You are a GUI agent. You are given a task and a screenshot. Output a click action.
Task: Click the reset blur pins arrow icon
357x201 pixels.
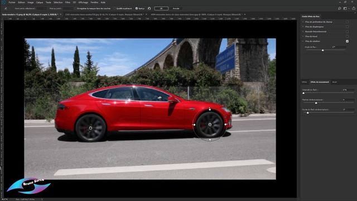coord(149,8)
